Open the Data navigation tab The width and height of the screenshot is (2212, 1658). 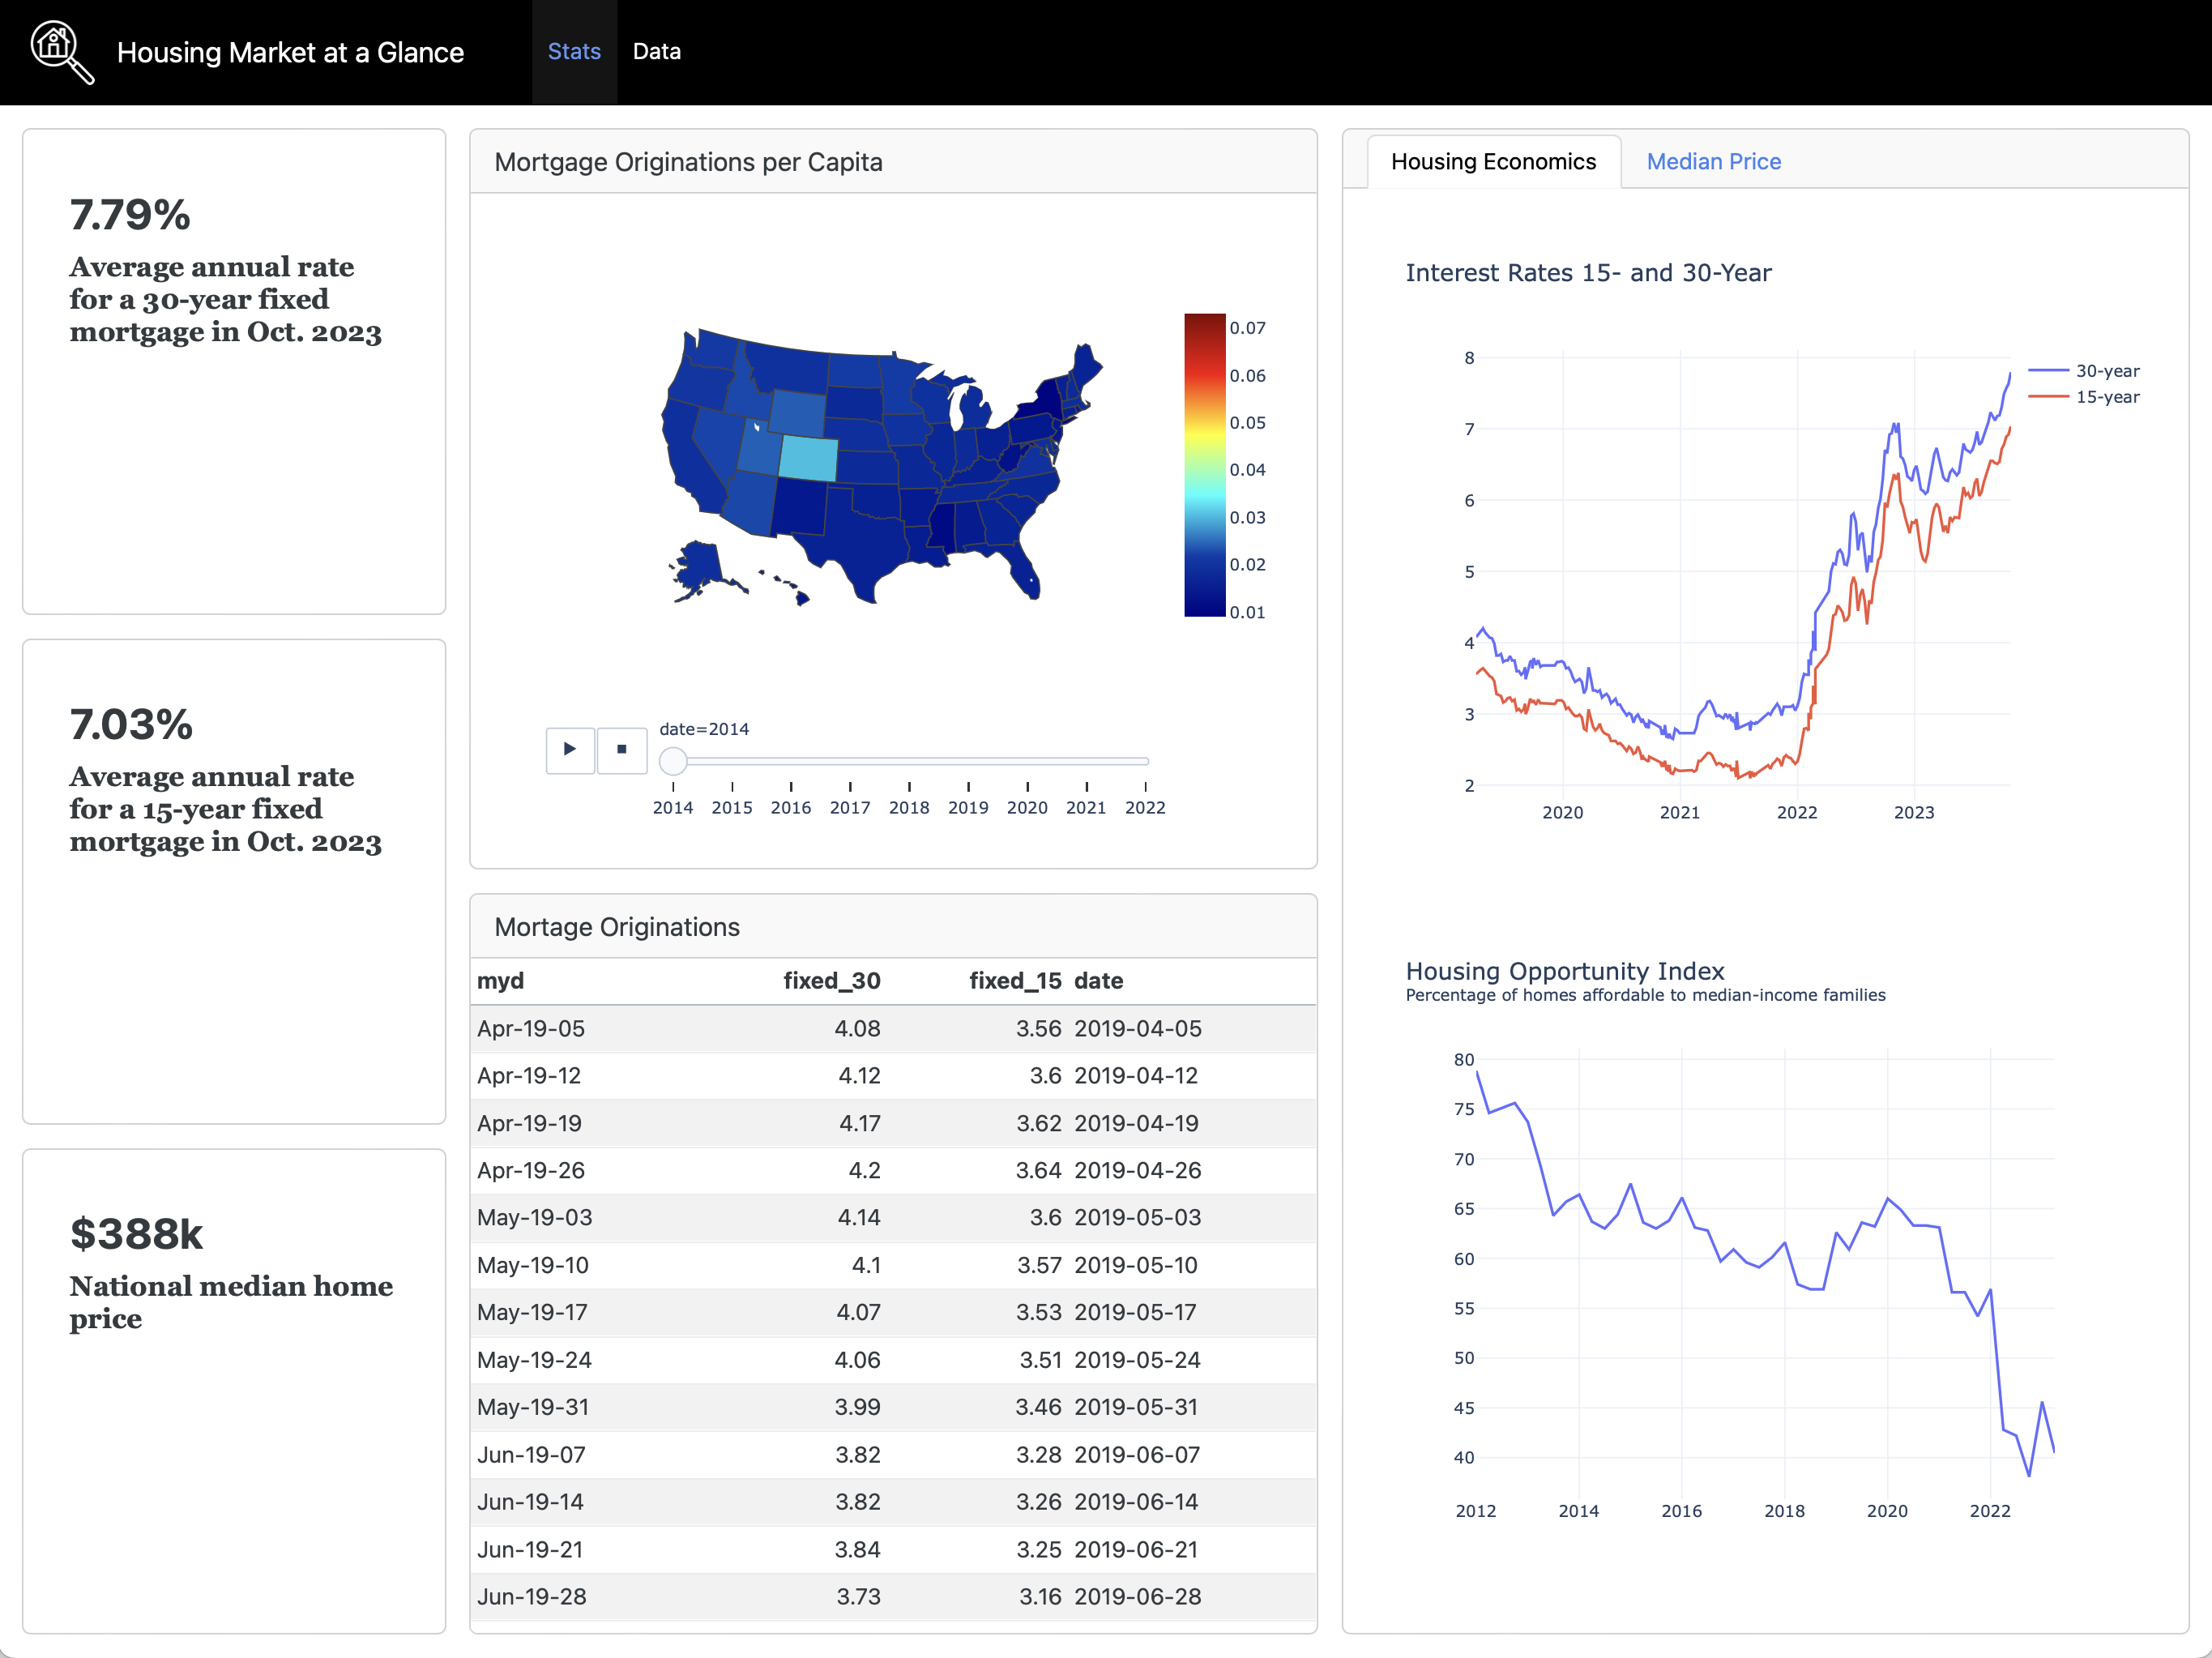pos(656,52)
